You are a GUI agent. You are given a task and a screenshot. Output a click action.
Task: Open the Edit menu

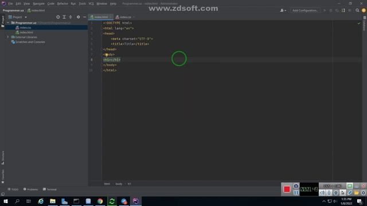(x=18, y=4)
